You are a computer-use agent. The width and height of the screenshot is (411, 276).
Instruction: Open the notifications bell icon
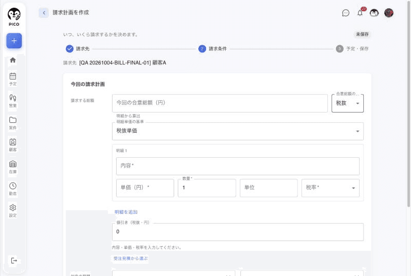tap(360, 13)
